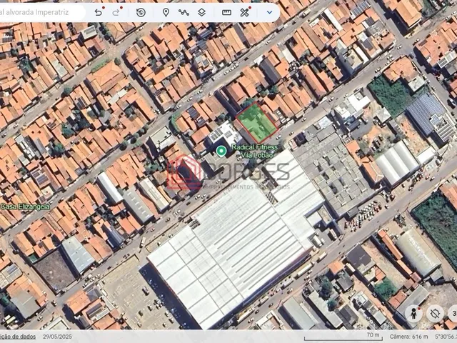Open the data attribution link

pyautogui.click(x=17, y=337)
